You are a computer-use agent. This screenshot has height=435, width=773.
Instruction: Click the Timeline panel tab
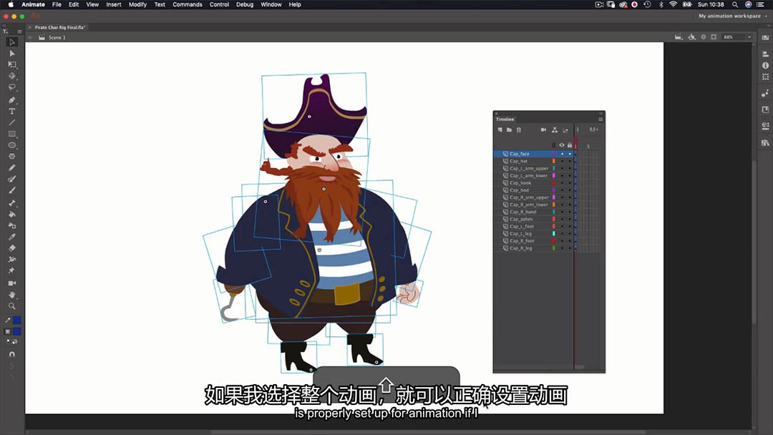pyautogui.click(x=505, y=119)
